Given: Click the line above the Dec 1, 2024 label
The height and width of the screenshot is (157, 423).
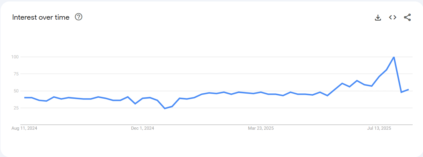Looking at the screenshot, I should [142, 98].
